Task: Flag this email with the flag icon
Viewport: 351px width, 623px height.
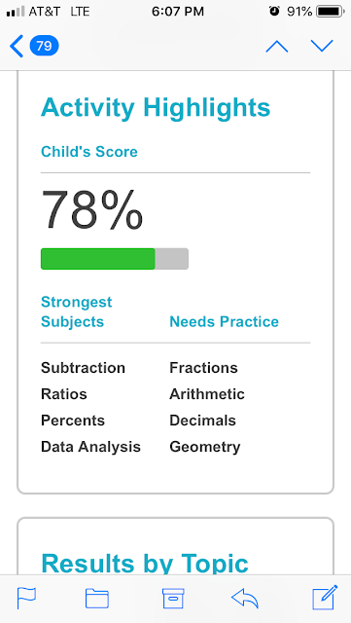Action: [x=26, y=599]
